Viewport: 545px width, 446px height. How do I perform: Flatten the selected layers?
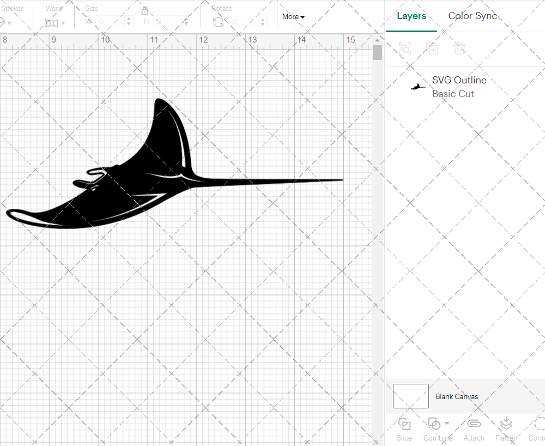tap(506, 430)
